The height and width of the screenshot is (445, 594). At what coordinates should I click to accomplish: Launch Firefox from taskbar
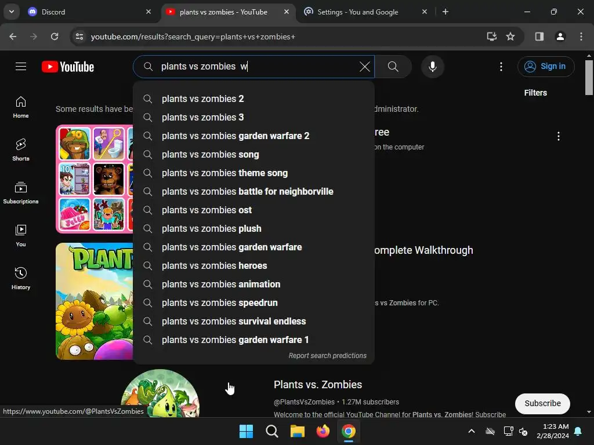click(x=323, y=431)
